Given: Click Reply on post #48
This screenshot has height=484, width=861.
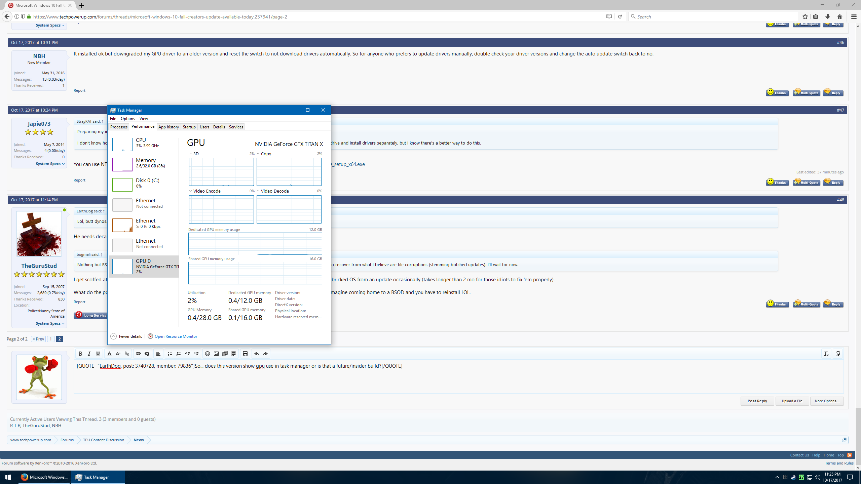Looking at the screenshot, I should coord(833,304).
